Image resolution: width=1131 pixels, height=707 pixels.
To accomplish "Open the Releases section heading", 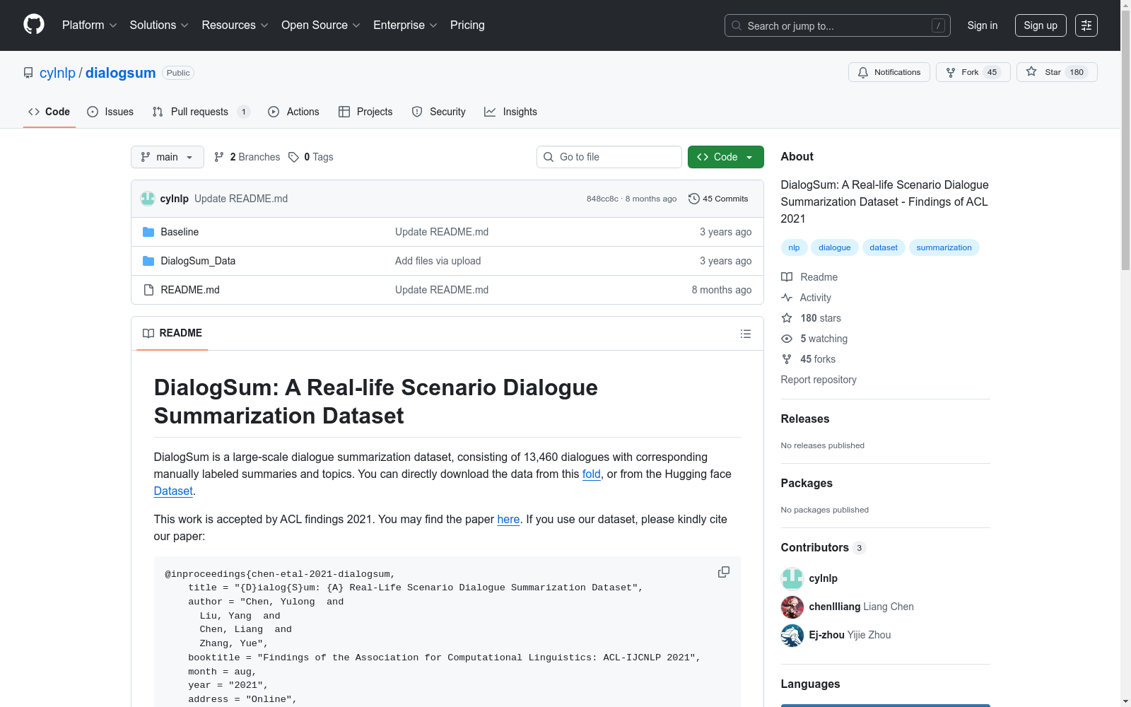I will pyautogui.click(x=805, y=419).
